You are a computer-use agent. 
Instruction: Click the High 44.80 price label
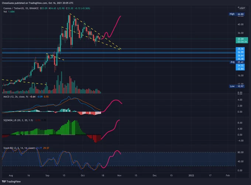(x=237, y=14)
